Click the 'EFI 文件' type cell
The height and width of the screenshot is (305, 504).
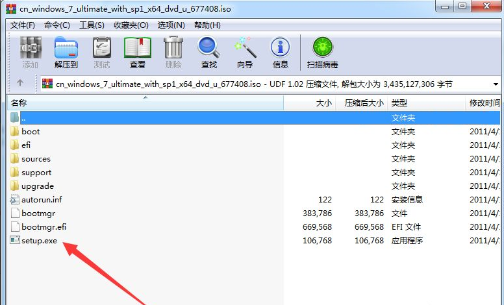(406, 226)
